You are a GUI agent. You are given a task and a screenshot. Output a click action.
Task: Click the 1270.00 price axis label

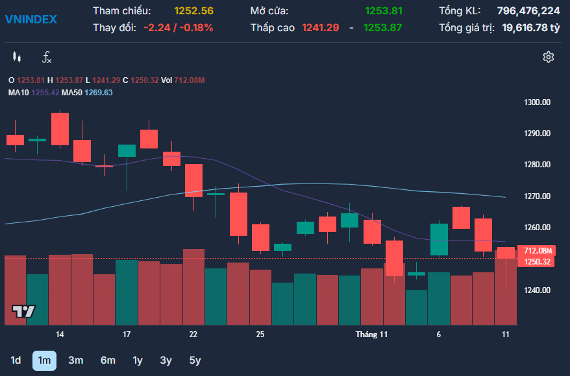537,196
